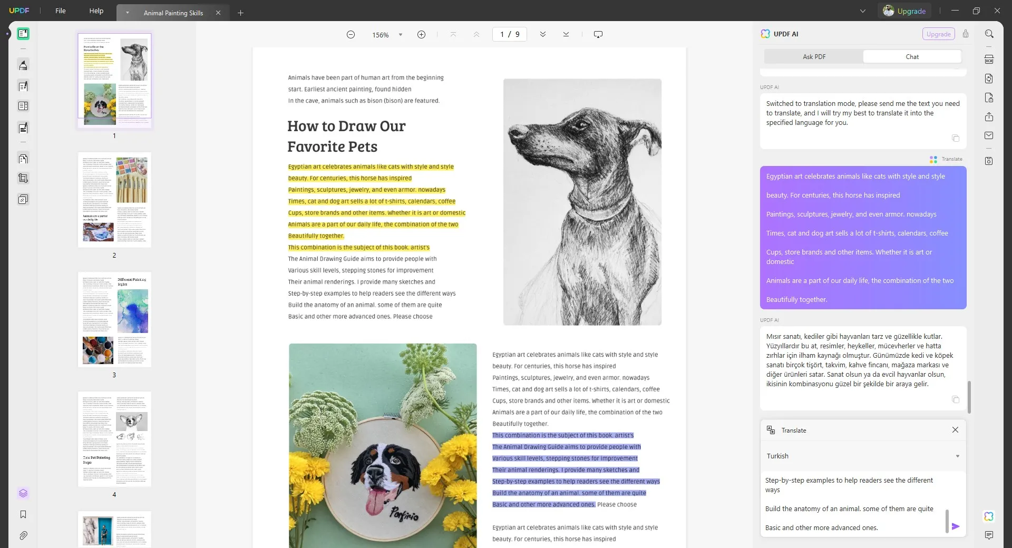1012x548 pixels.
Task: Open the zoom level dropdown
Action: click(x=401, y=35)
